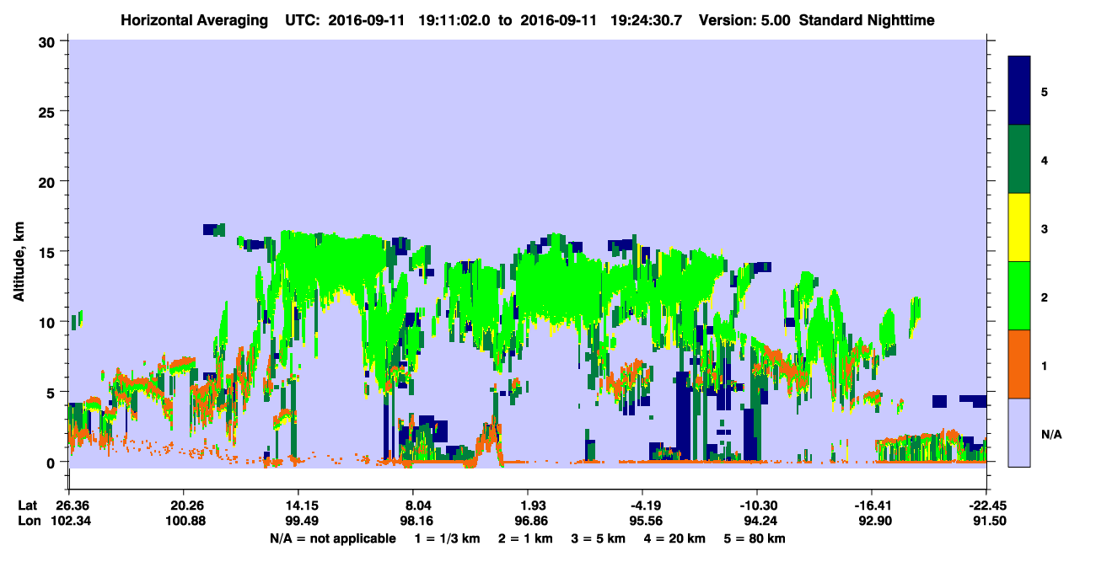Image resolution: width=1096 pixels, height=562 pixels.
Task: Click the dark blue colorbar segment labeled 5
Action: (1019, 91)
